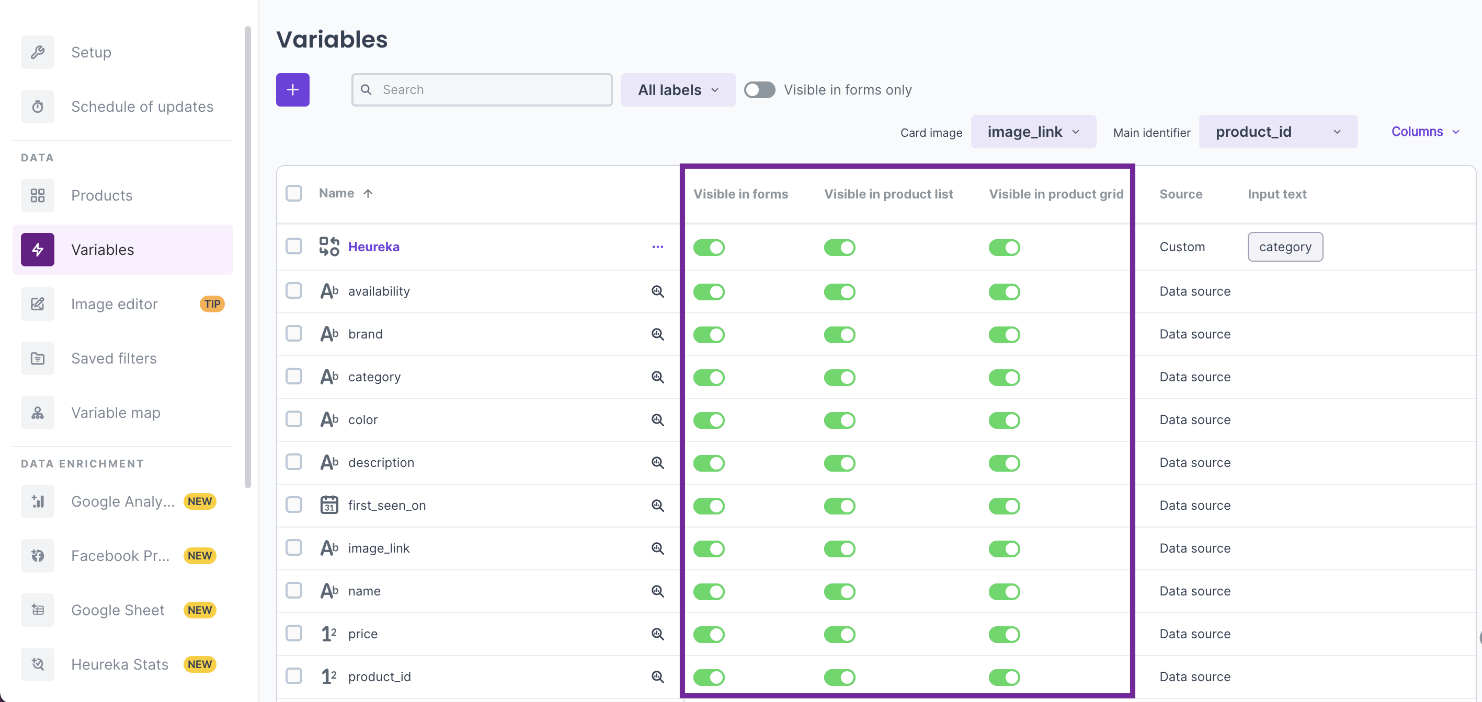Expand the Columns selector link
This screenshot has height=702, width=1482.
point(1424,132)
